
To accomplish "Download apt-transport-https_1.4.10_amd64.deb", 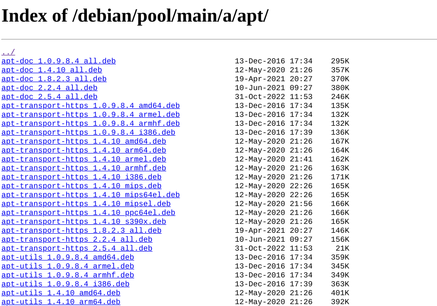I will coord(84,141).
